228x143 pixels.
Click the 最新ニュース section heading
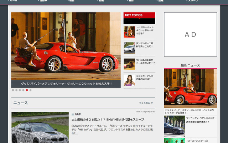[x=190, y=65]
